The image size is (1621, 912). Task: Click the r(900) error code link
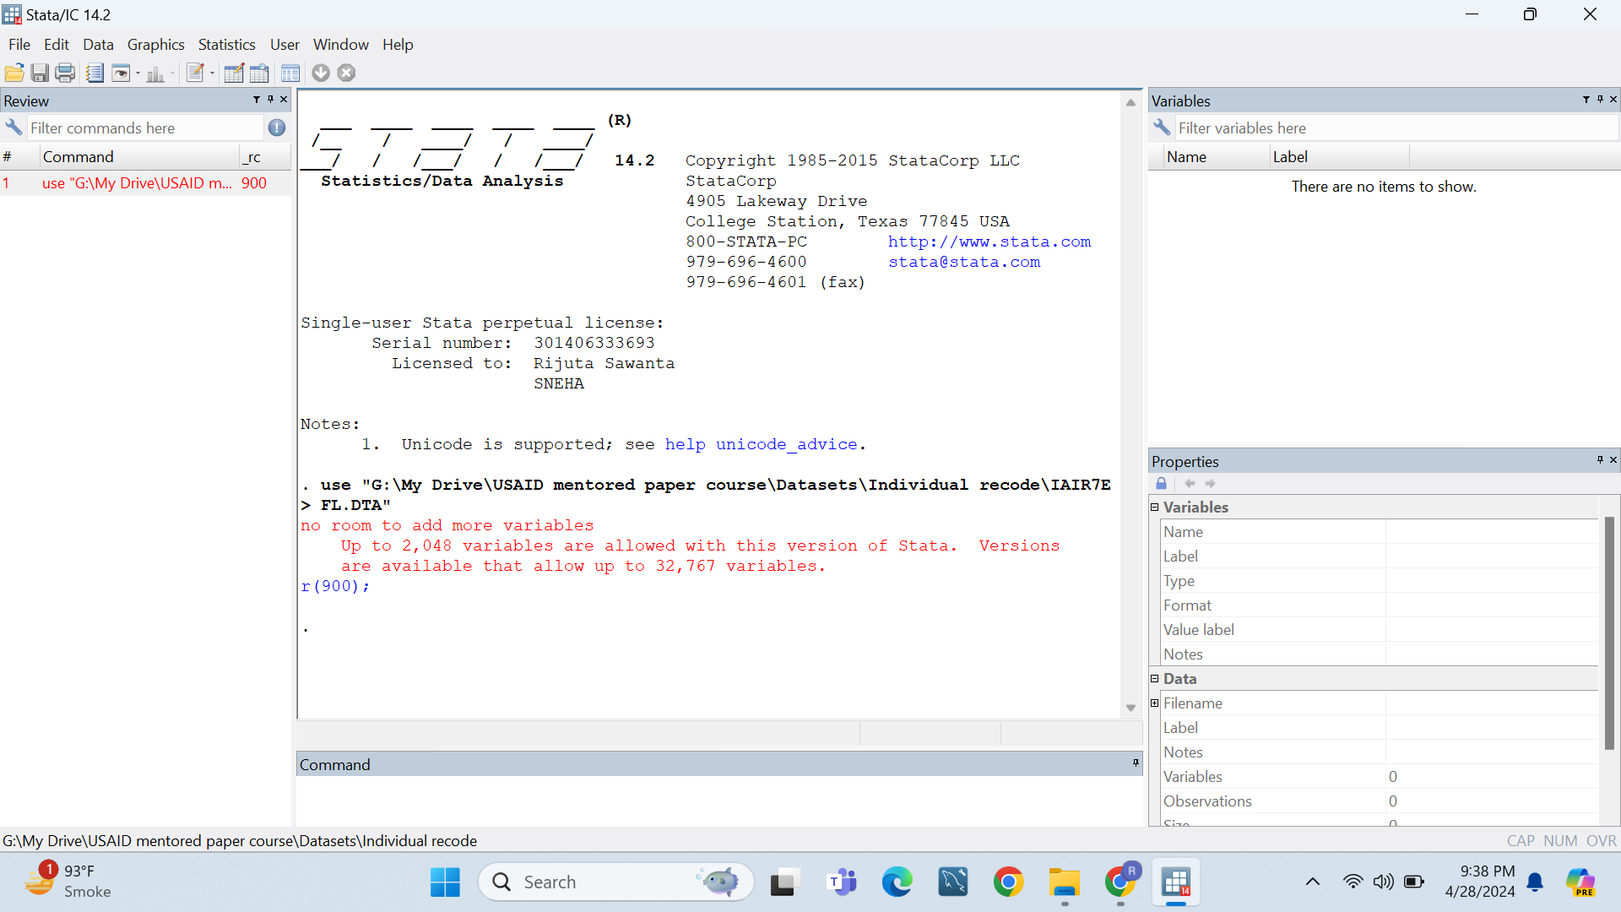pyautogui.click(x=333, y=586)
